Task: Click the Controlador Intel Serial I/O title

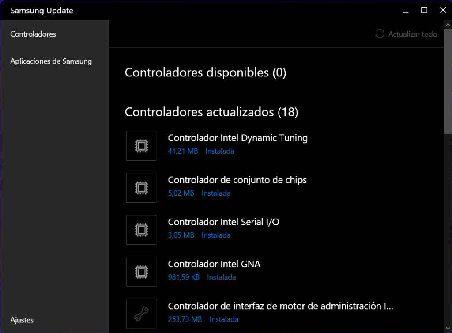Action: click(223, 222)
